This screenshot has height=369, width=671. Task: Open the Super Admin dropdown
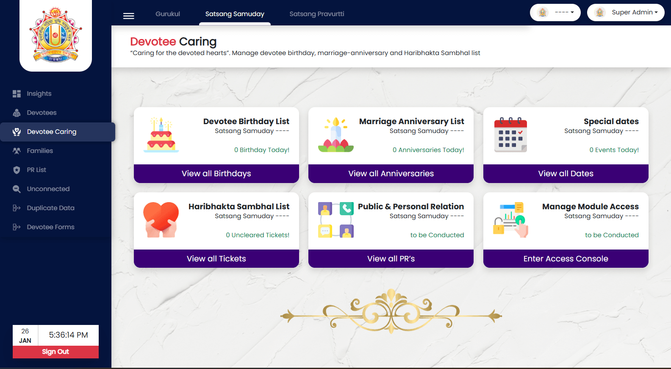click(x=626, y=12)
